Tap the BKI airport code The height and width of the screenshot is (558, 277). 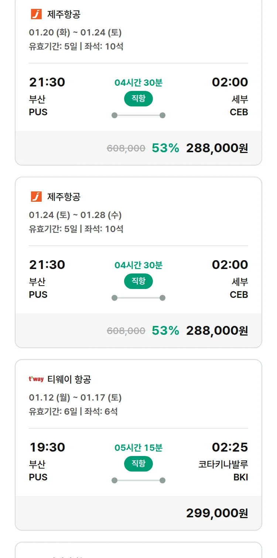pos(240,477)
